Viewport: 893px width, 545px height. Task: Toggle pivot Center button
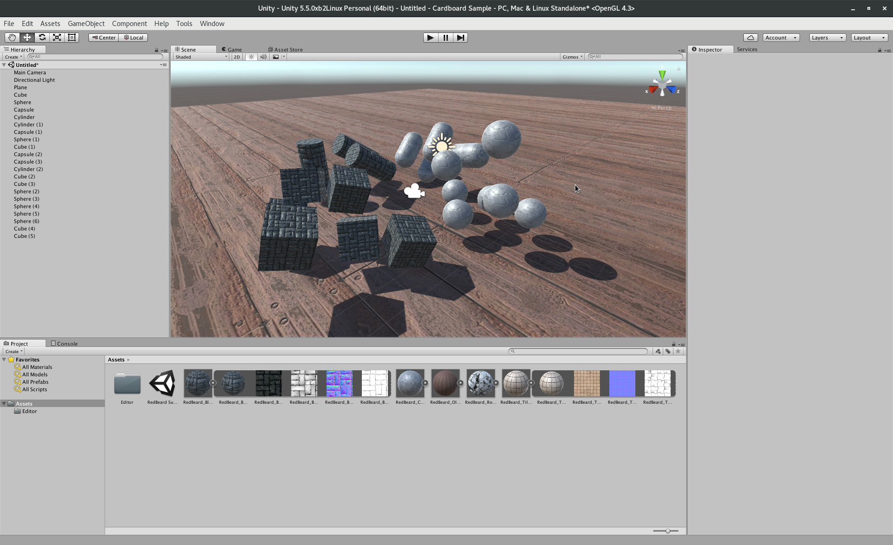tap(103, 38)
